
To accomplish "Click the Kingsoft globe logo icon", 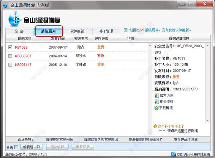I will 15,19.
